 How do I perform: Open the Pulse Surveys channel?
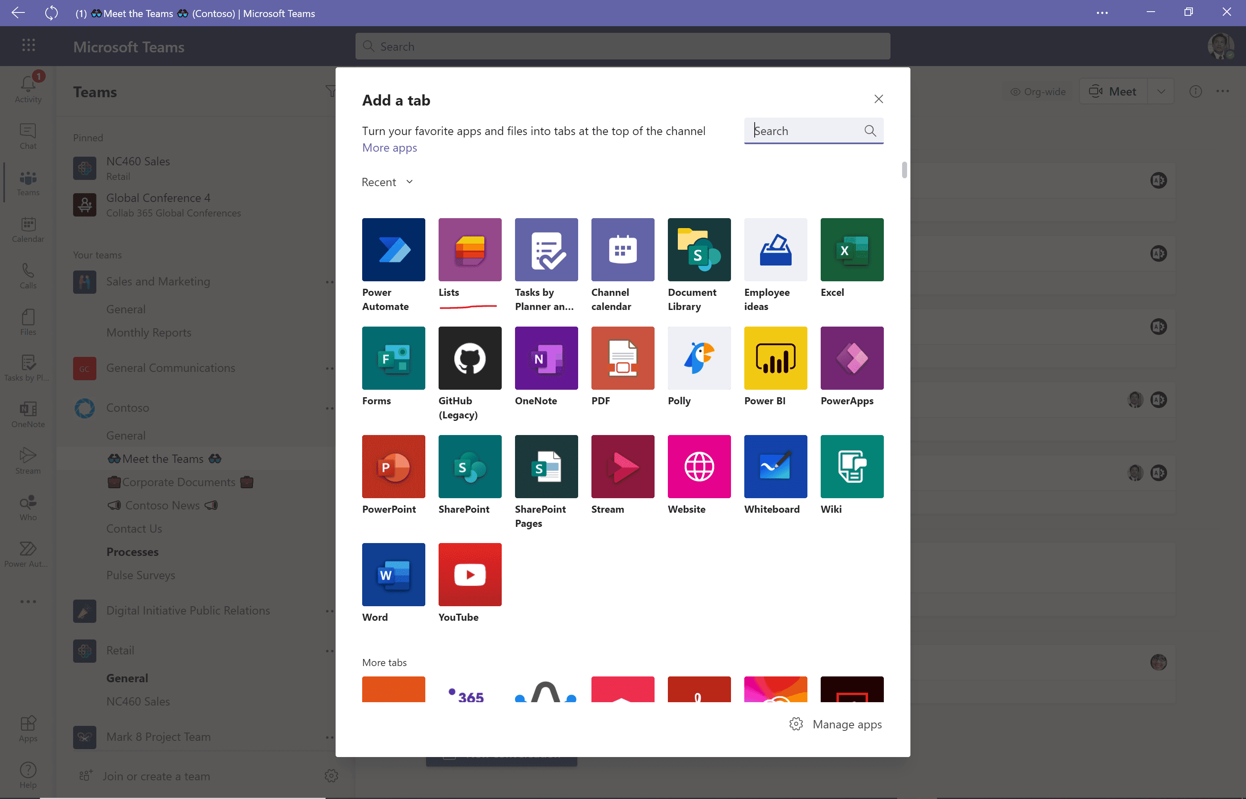tap(140, 575)
